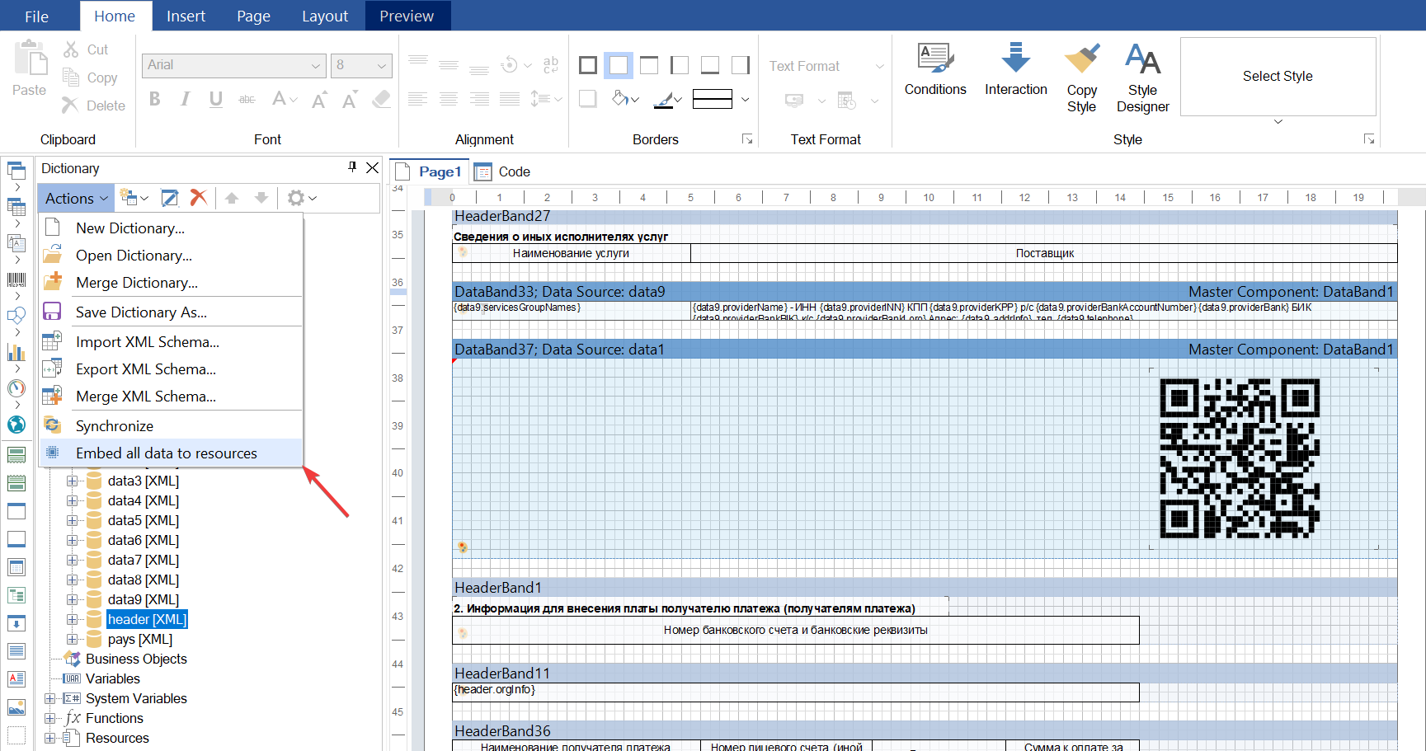
Task: Click the Copy button in Clipboard
Action: point(91,77)
